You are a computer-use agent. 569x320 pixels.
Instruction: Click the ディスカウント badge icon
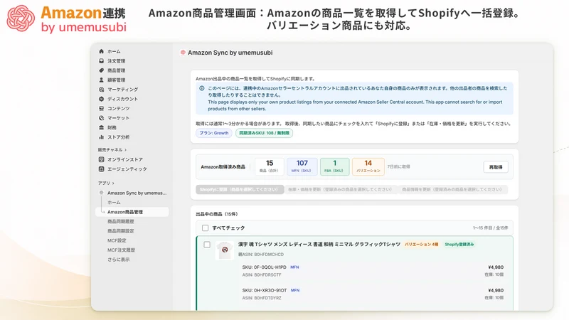pos(101,99)
